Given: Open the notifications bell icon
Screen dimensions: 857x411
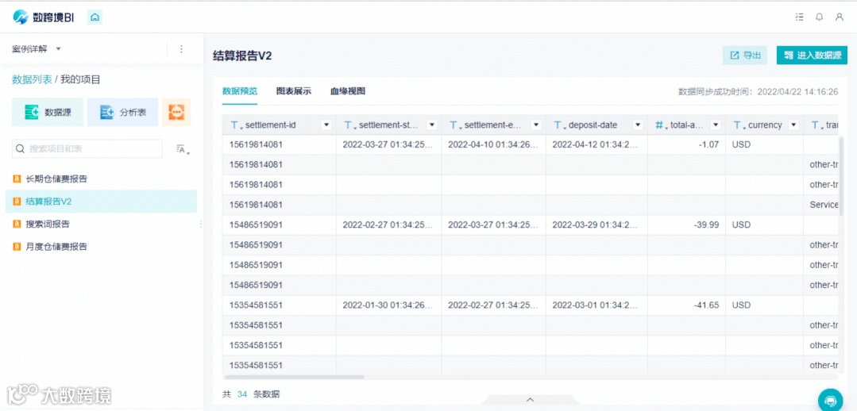Looking at the screenshot, I should point(820,17).
